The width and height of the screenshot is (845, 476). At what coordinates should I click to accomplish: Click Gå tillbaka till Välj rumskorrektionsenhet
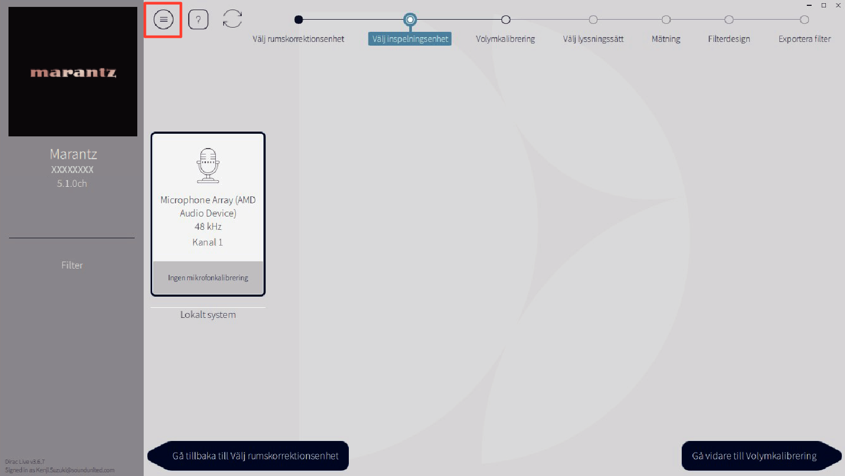tap(248, 456)
